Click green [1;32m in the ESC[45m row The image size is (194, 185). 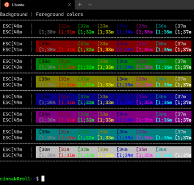[86, 120]
